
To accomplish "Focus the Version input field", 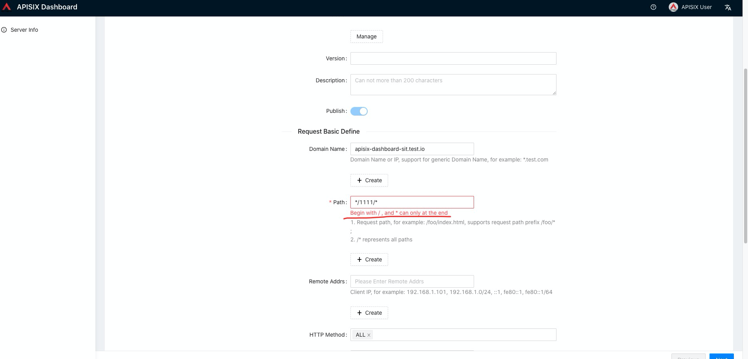I will tap(453, 58).
